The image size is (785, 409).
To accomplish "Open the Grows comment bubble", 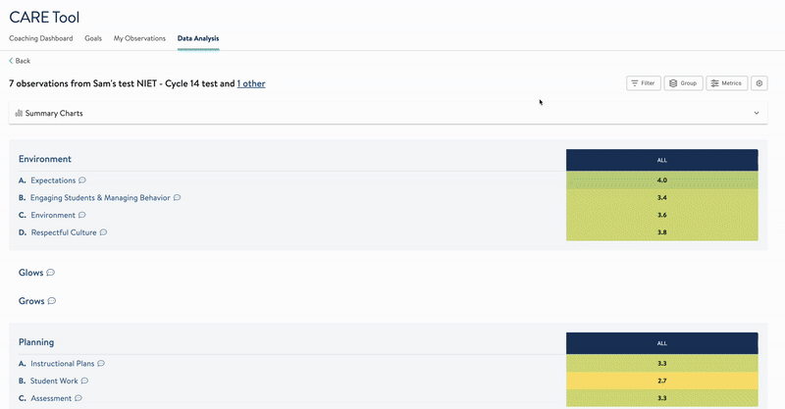I will (52, 301).
